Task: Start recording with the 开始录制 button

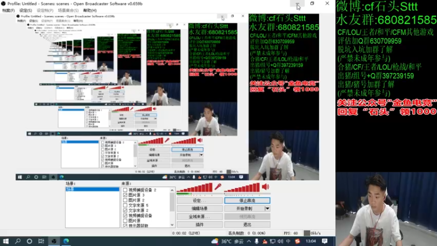Action: (244, 208)
